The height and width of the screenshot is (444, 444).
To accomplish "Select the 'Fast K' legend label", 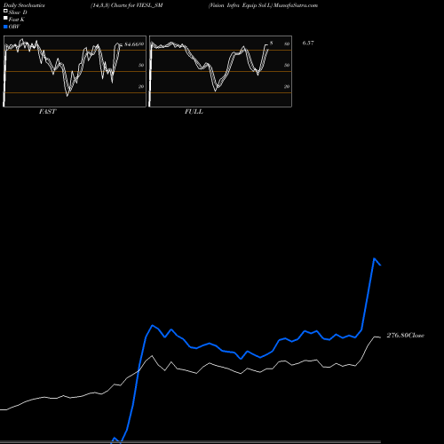I will pyautogui.click(x=17, y=20).
